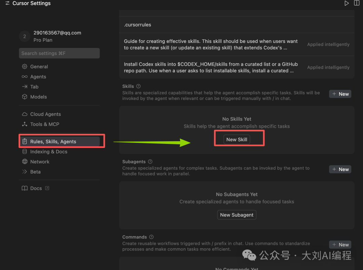
Task: Click the Commands help question-mark icon
Action: click(x=152, y=237)
